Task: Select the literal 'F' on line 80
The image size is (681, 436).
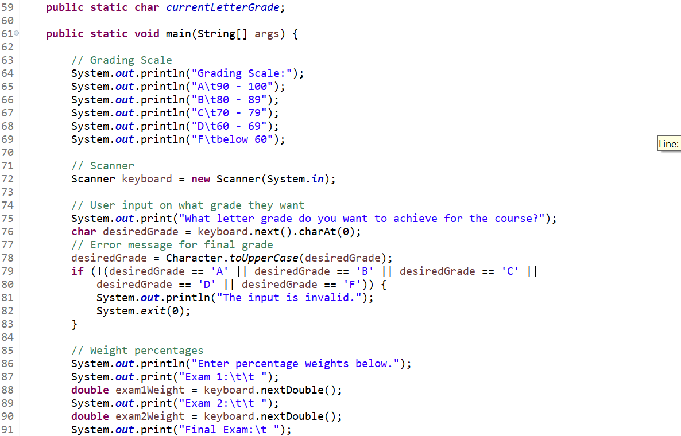Action: click(x=353, y=284)
